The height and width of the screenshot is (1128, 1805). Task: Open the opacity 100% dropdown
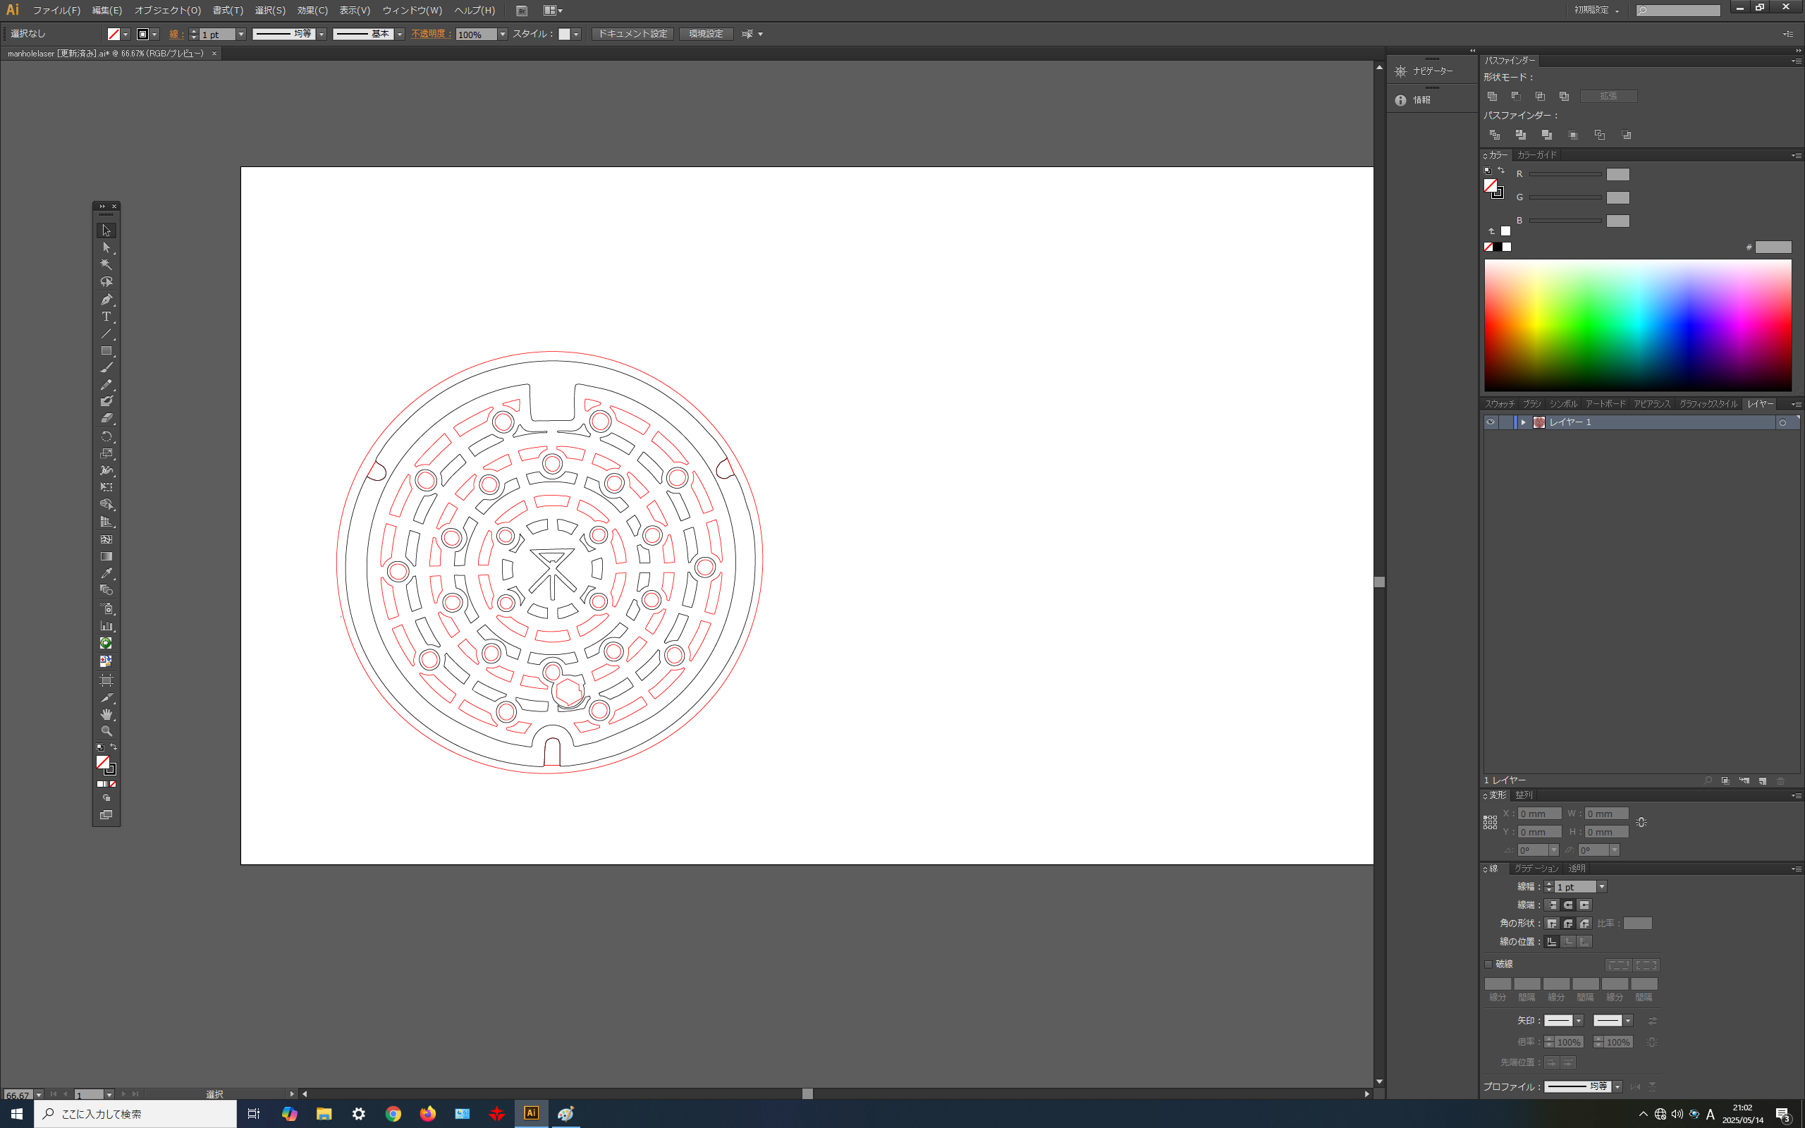503,35
